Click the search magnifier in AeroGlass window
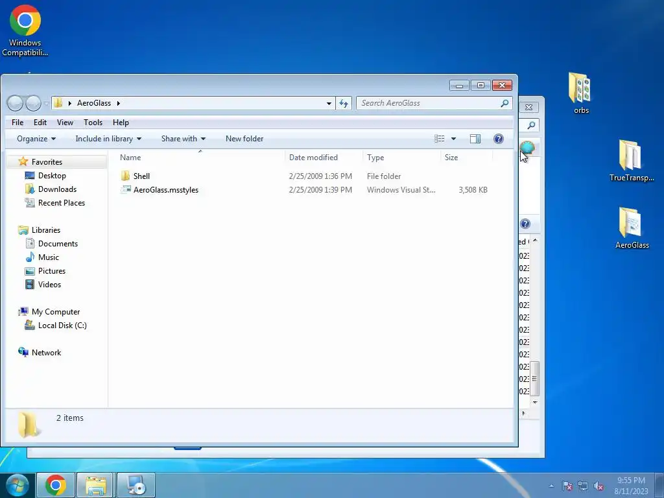The image size is (664, 498). point(504,103)
